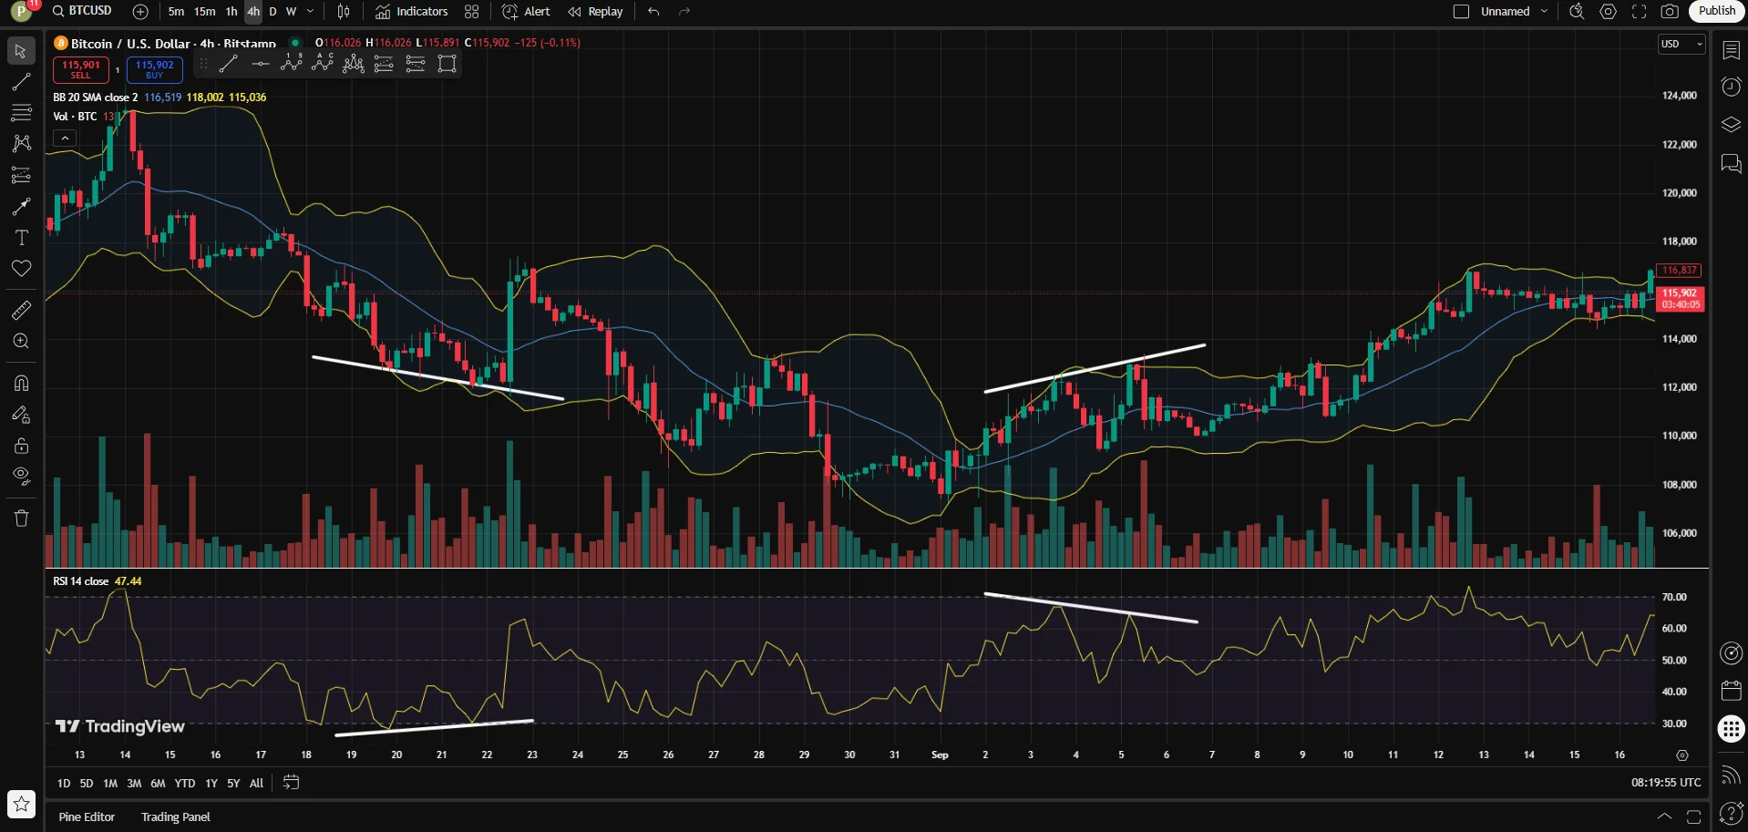The image size is (1748, 832).
Task: Choose the ruler measure tool
Action: [21, 311]
